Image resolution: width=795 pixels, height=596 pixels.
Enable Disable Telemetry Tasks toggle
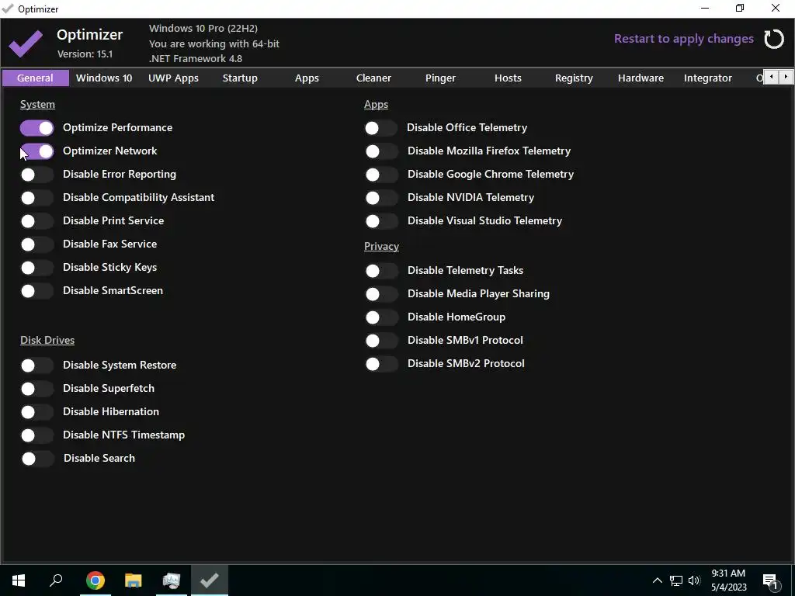click(x=380, y=271)
